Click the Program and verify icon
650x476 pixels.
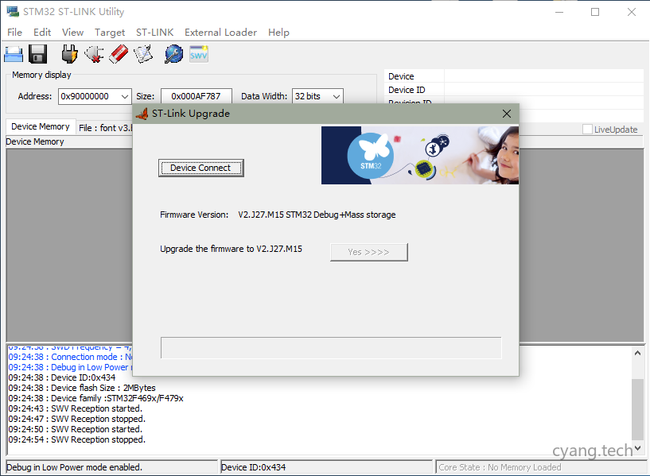(143, 54)
